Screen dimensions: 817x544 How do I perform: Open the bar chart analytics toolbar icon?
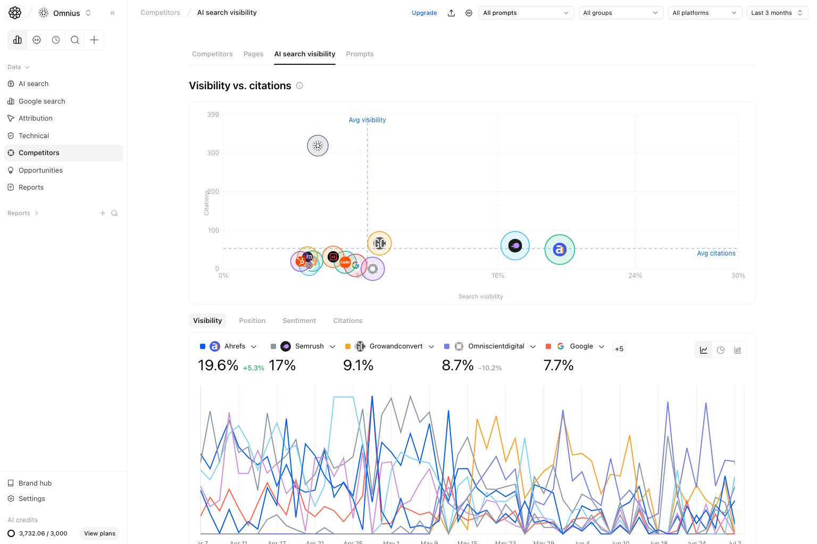click(18, 40)
